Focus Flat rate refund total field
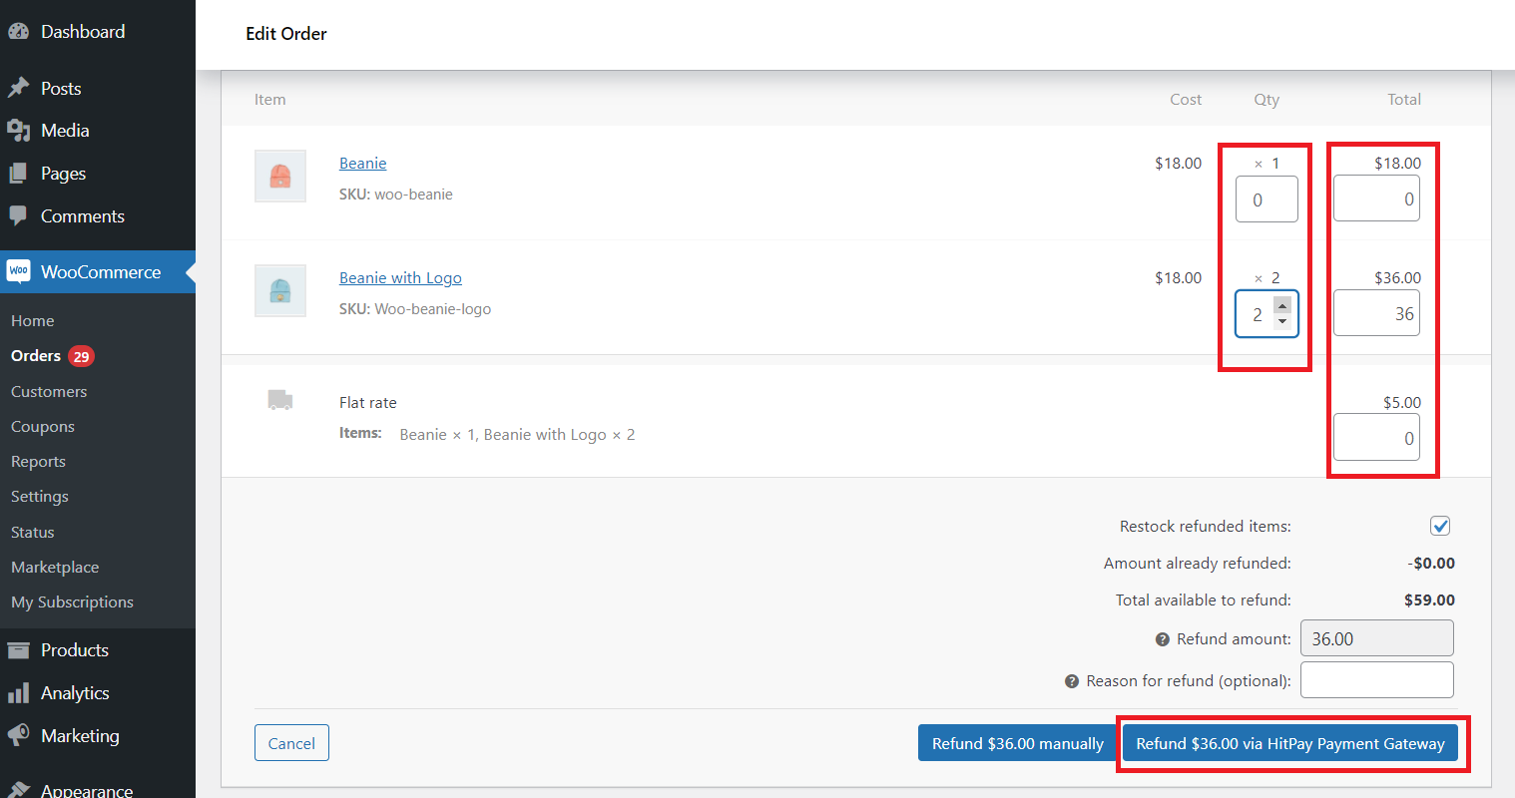This screenshot has width=1515, height=798. (1376, 438)
